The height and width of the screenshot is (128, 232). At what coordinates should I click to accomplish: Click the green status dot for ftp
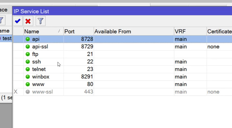[28, 54]
